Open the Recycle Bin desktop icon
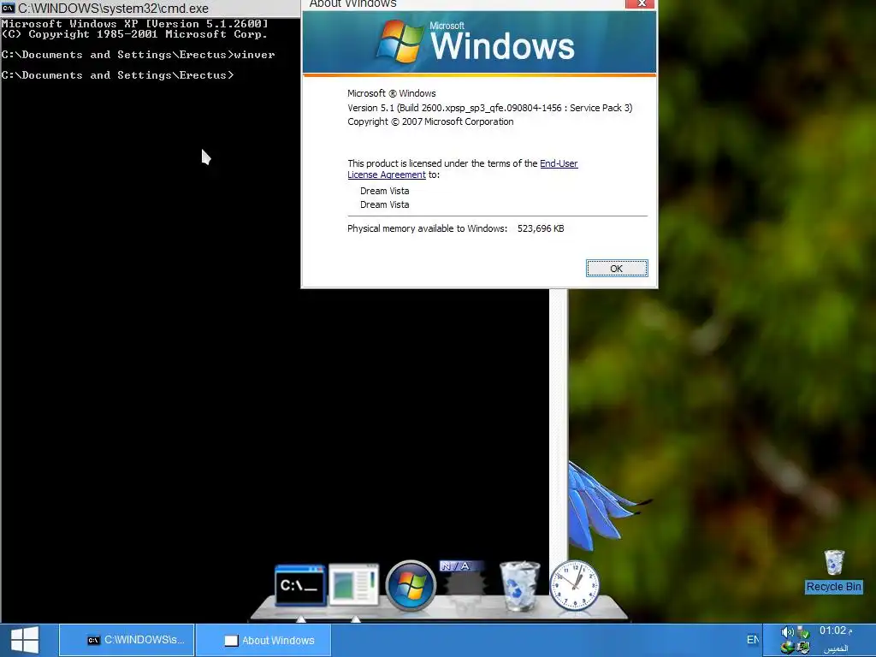Image resolution: width=876 pixels, height=657 pixels. (834, 571)
